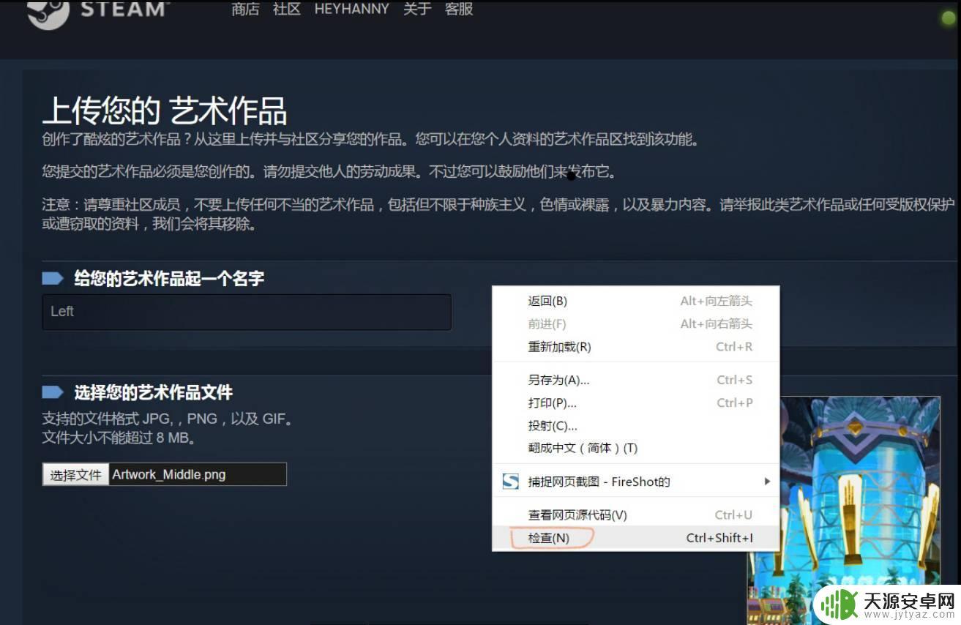Choose 重新加载(R) from the context menu
961x625 pixels.
pos(635,347)
